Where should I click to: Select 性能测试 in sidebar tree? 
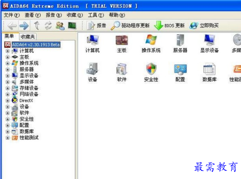coord(29,138)
